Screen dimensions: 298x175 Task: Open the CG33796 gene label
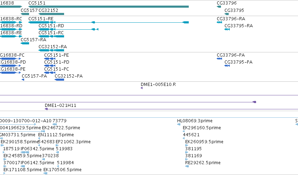(x=227, y=3)
